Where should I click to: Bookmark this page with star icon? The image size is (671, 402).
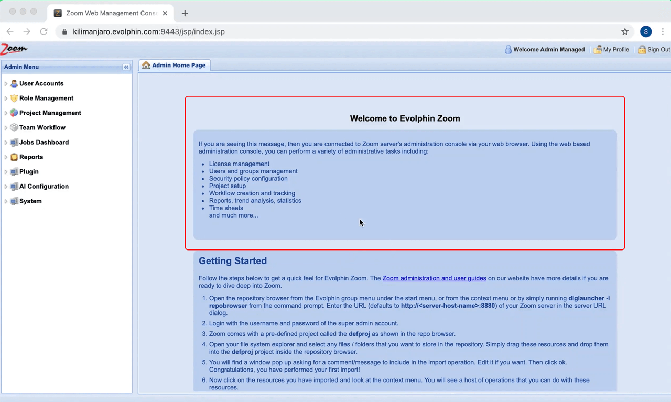pos(625,31)
